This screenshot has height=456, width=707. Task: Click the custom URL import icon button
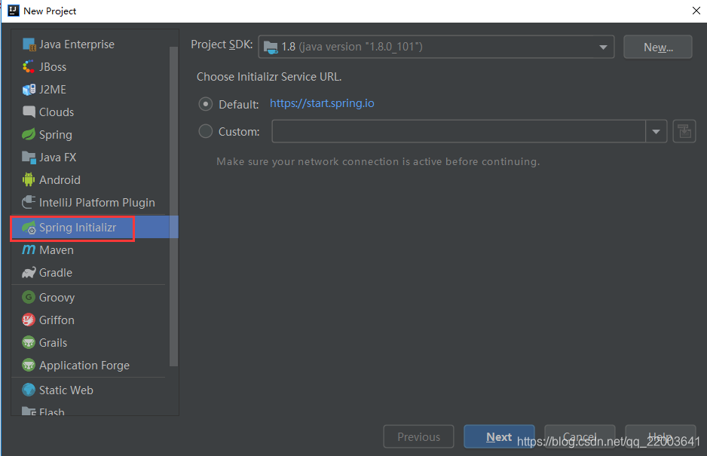point(684,131)
